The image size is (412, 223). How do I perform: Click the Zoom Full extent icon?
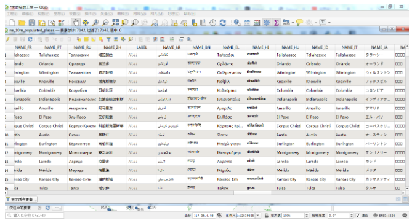coord(115,23)
